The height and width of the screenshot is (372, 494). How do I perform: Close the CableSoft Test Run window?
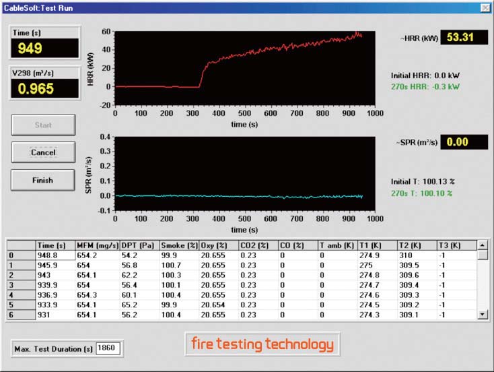[484, 7]
